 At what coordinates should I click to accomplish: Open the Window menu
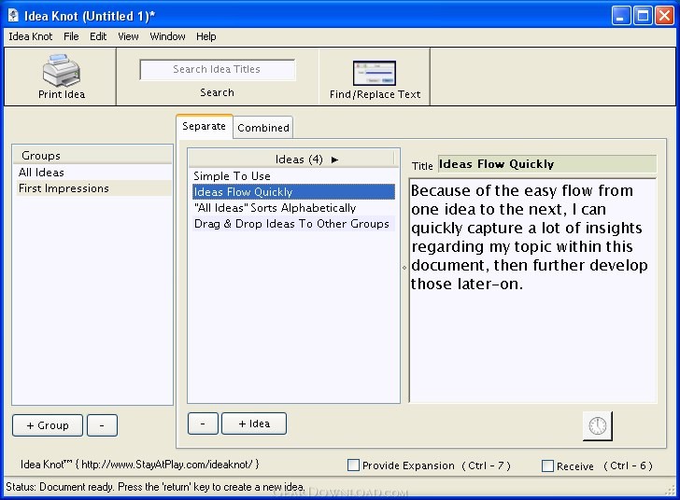coord(167,36)
